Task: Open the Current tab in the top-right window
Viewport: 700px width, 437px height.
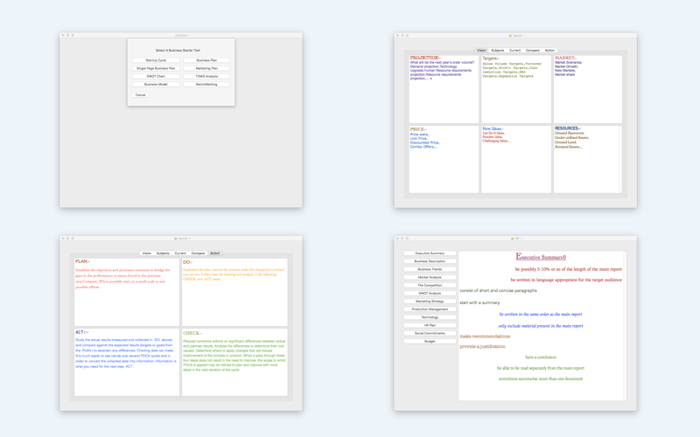Action: coord(514,51)
